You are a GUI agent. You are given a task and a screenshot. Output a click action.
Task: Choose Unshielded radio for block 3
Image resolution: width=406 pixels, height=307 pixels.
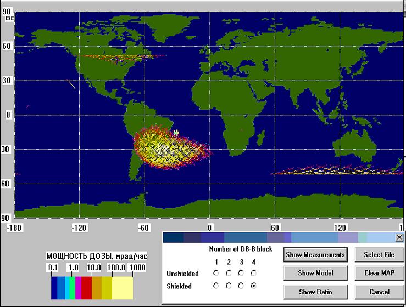(241, 273)
